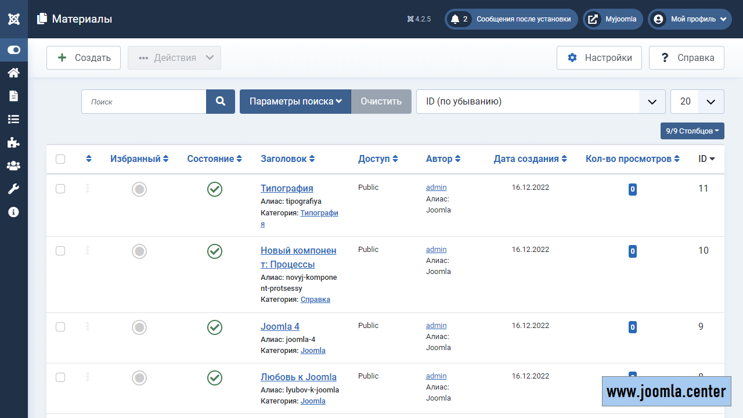The image size is (743, 418).
Task: Click into the Поиск search field
Action: click(x=144, y=102)
